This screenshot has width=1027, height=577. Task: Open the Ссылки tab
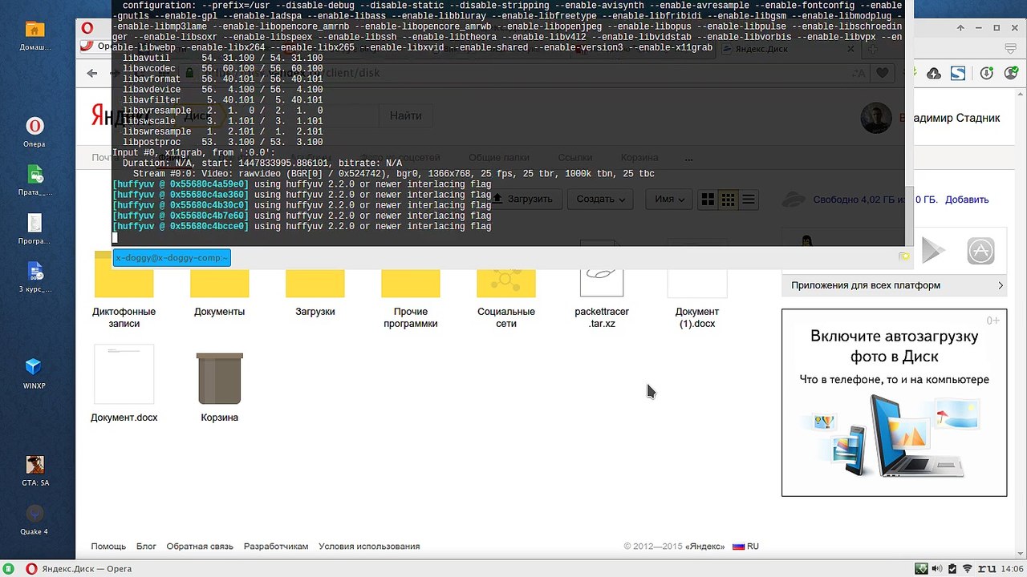pyautogui.click(x=575, y=158)
